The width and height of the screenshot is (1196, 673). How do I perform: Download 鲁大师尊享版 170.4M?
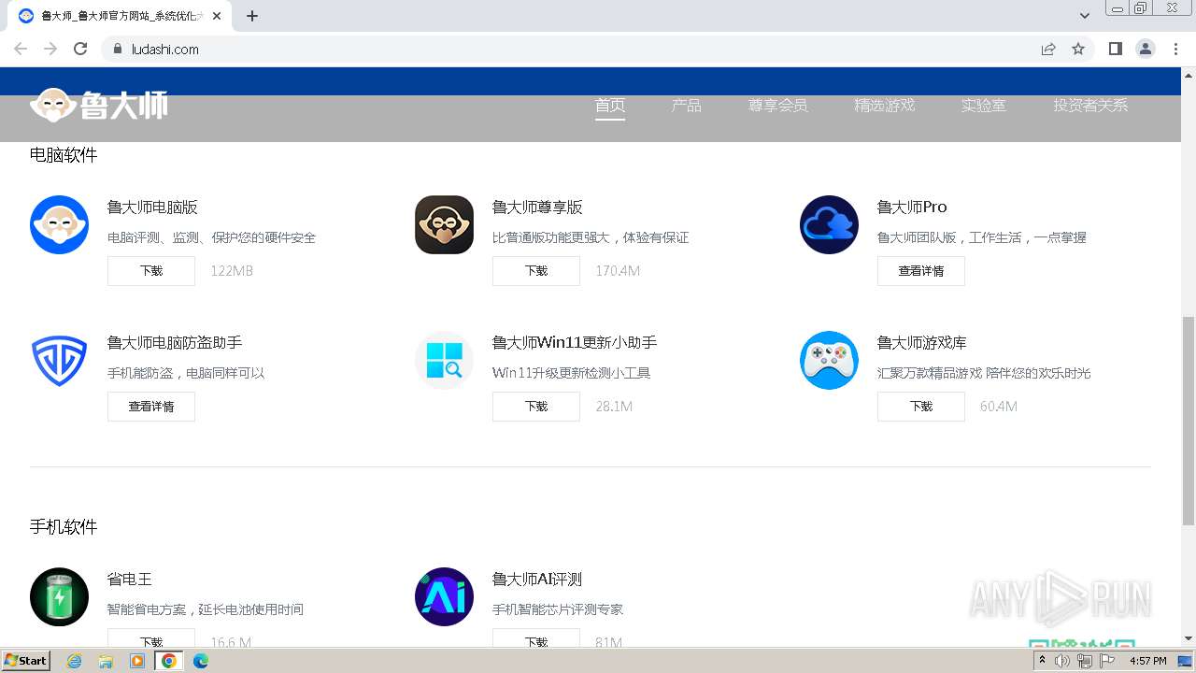click(536, 271)
